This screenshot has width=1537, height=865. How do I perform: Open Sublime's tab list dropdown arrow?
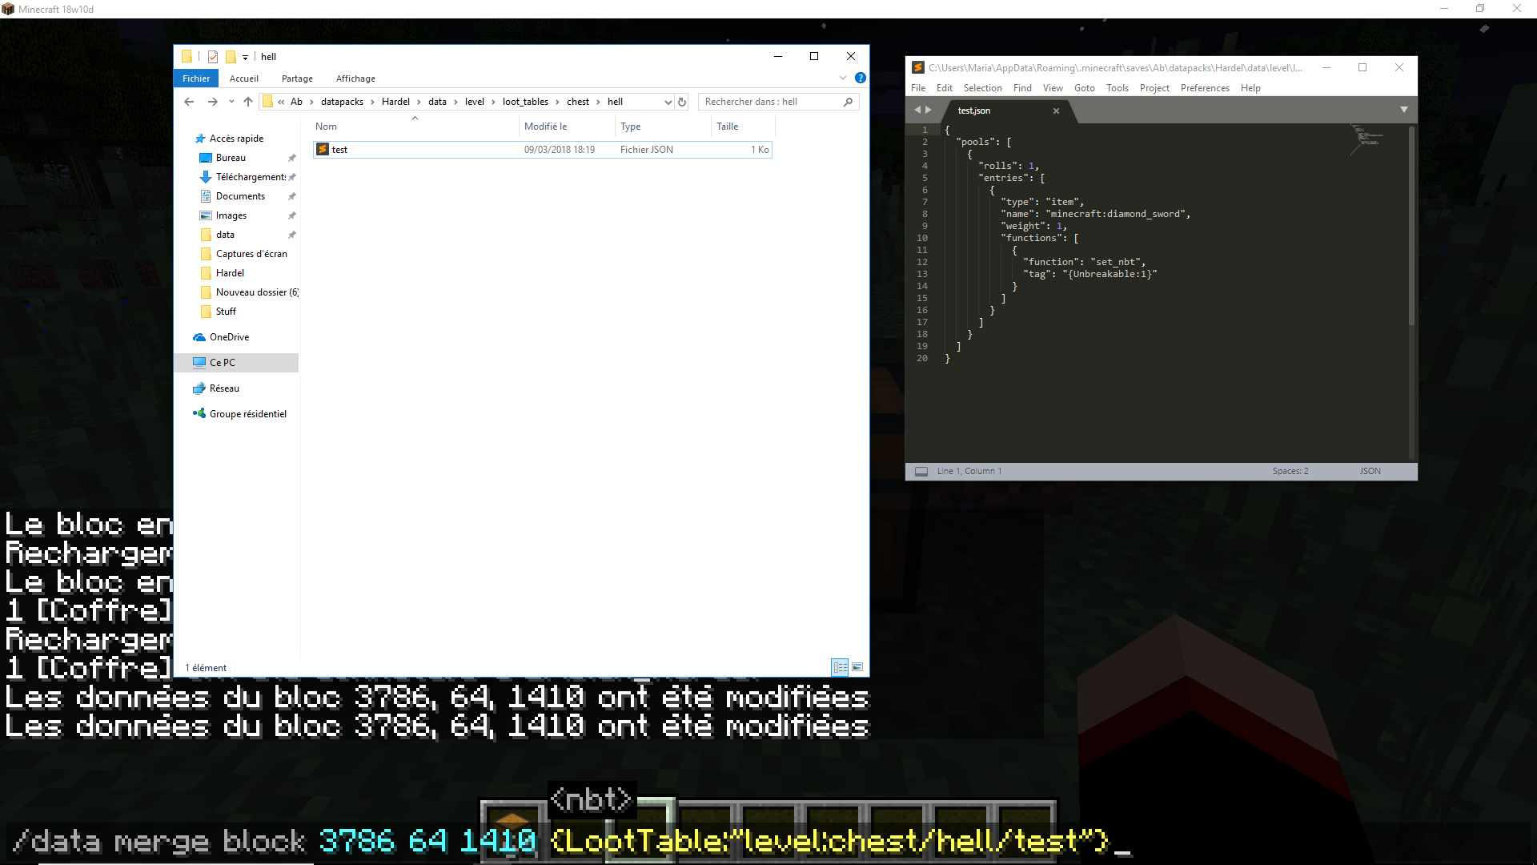[x=1404, y=110]
